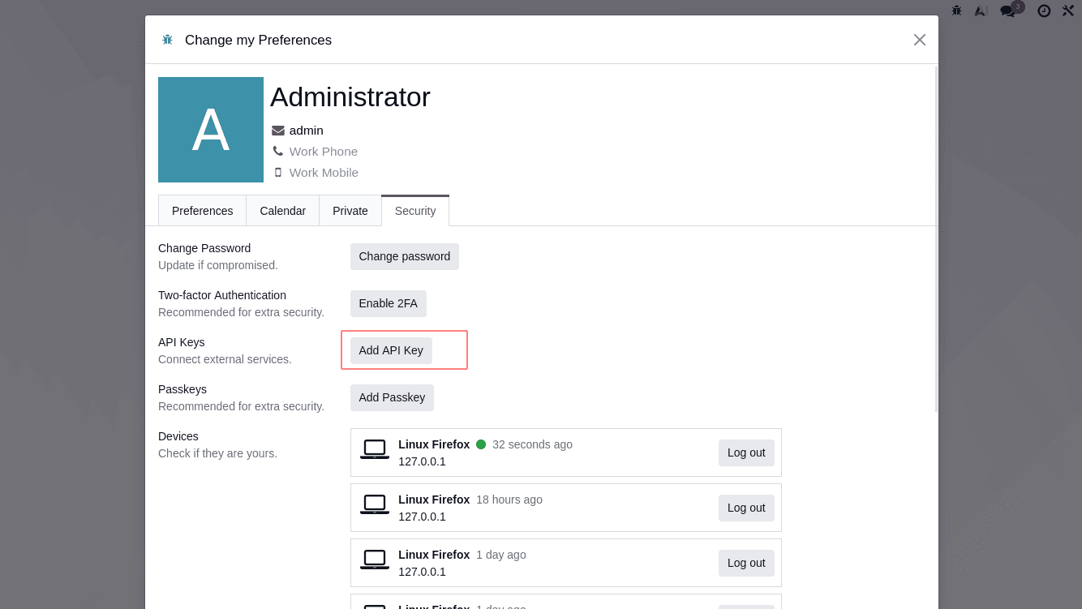Click the '18 hours ago' timestamp
Screen dimensions: 1082x609
[x=509, y=500]
